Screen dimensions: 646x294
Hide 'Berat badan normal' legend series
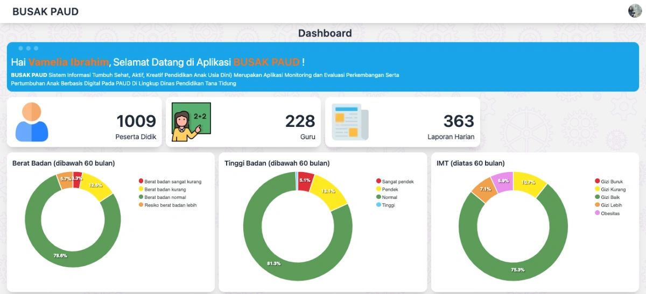pyautogui.click(x=165, y=197)
